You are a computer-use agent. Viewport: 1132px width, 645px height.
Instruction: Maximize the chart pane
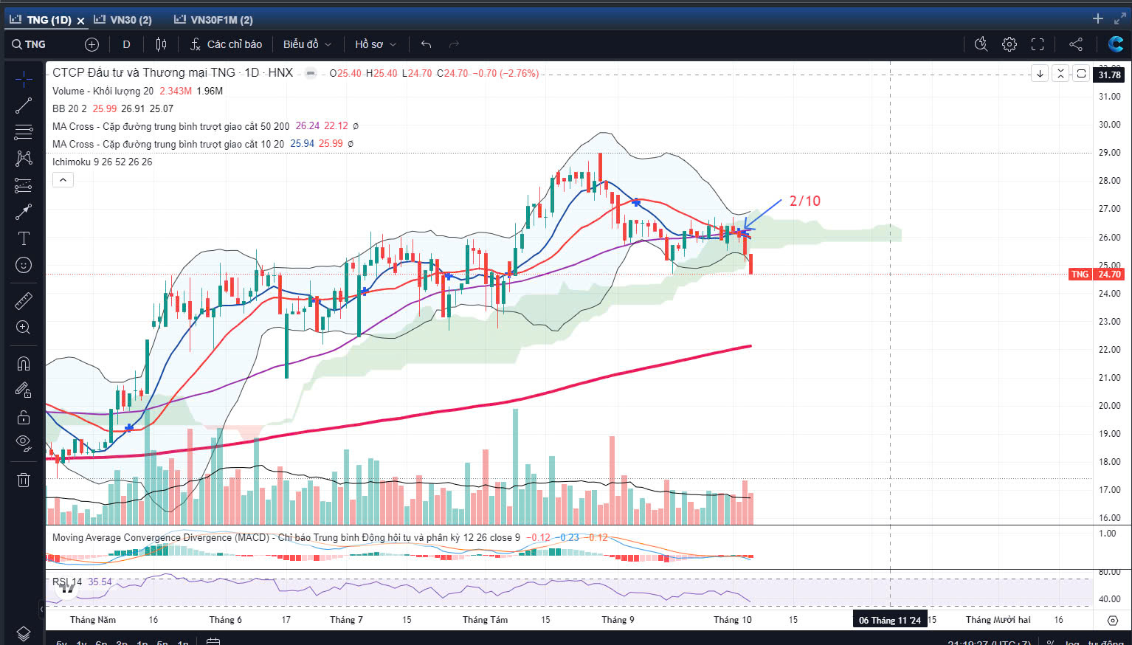[x=1081, y=73]
